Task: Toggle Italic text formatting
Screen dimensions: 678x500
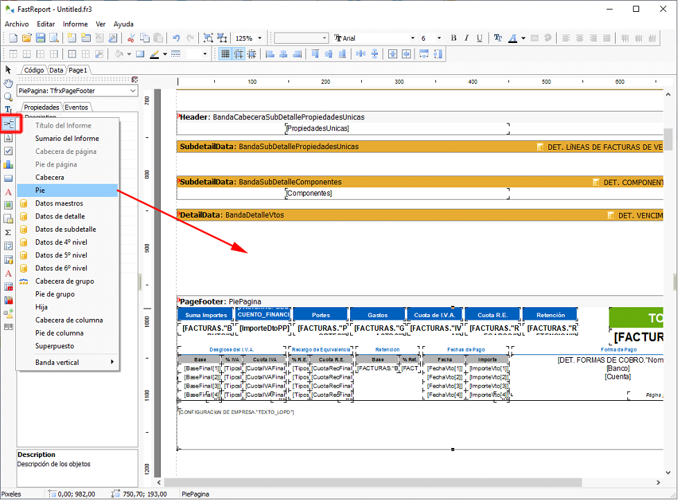Action: (x=467, y=38)
